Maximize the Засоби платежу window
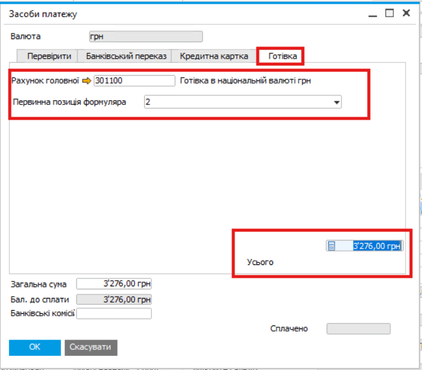This screenshot has width=422, height=370. click(x=390, y=13)
